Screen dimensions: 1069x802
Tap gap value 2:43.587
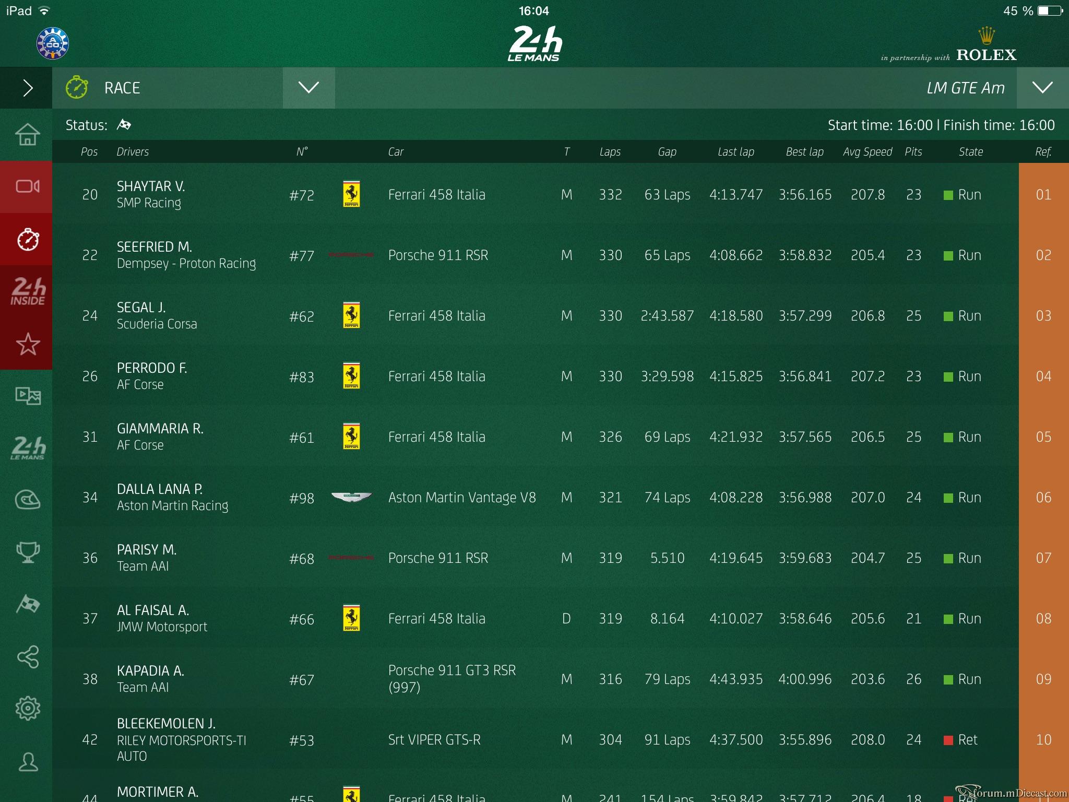coord(667,316)
